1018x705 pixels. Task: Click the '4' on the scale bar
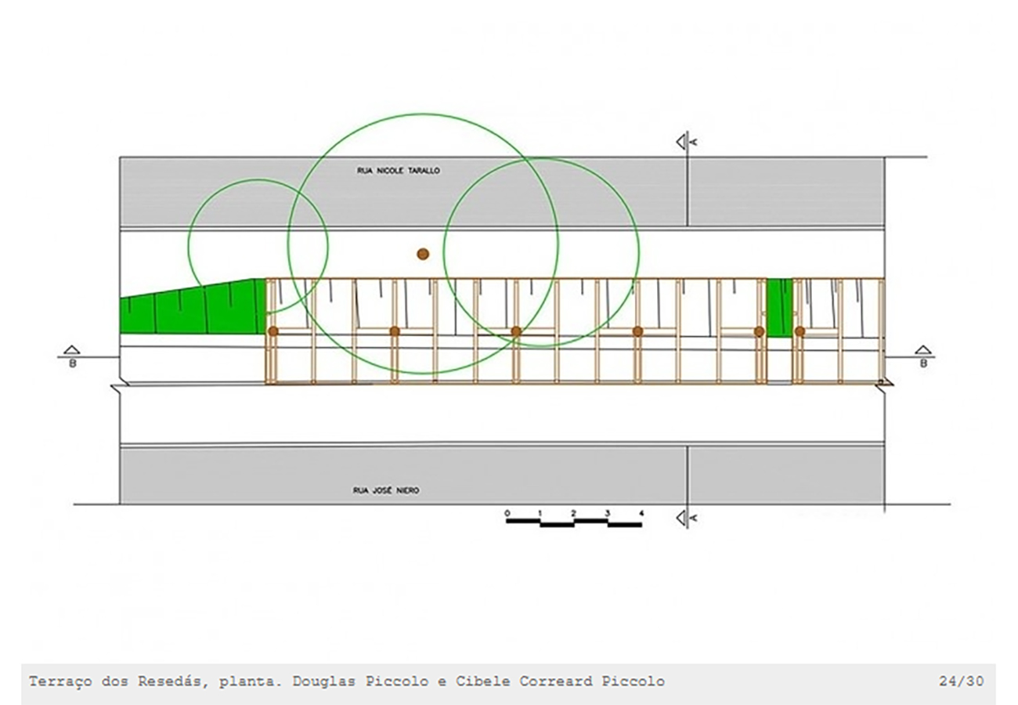641,514
